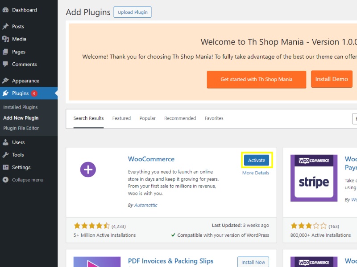
Task: Collapse the admin sidebar menu
Action: tap(29, 180)
